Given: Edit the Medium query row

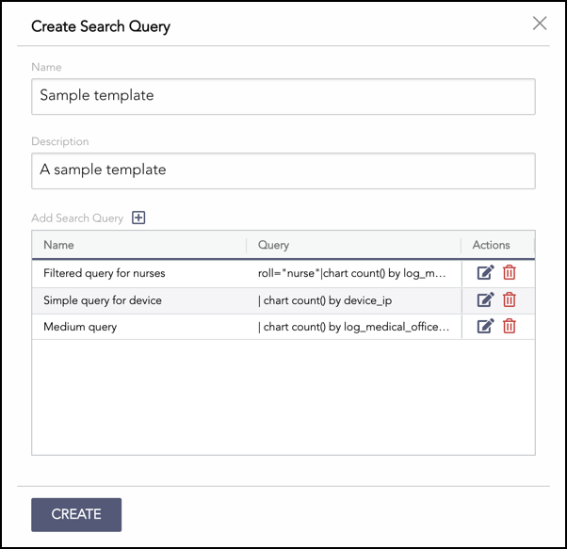Looking at the screenshot, I should 485,327.
